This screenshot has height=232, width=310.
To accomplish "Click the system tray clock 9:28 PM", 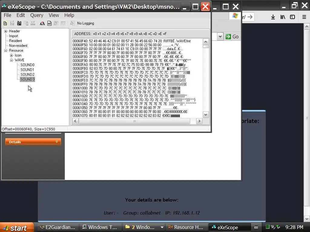I will 294,227.
